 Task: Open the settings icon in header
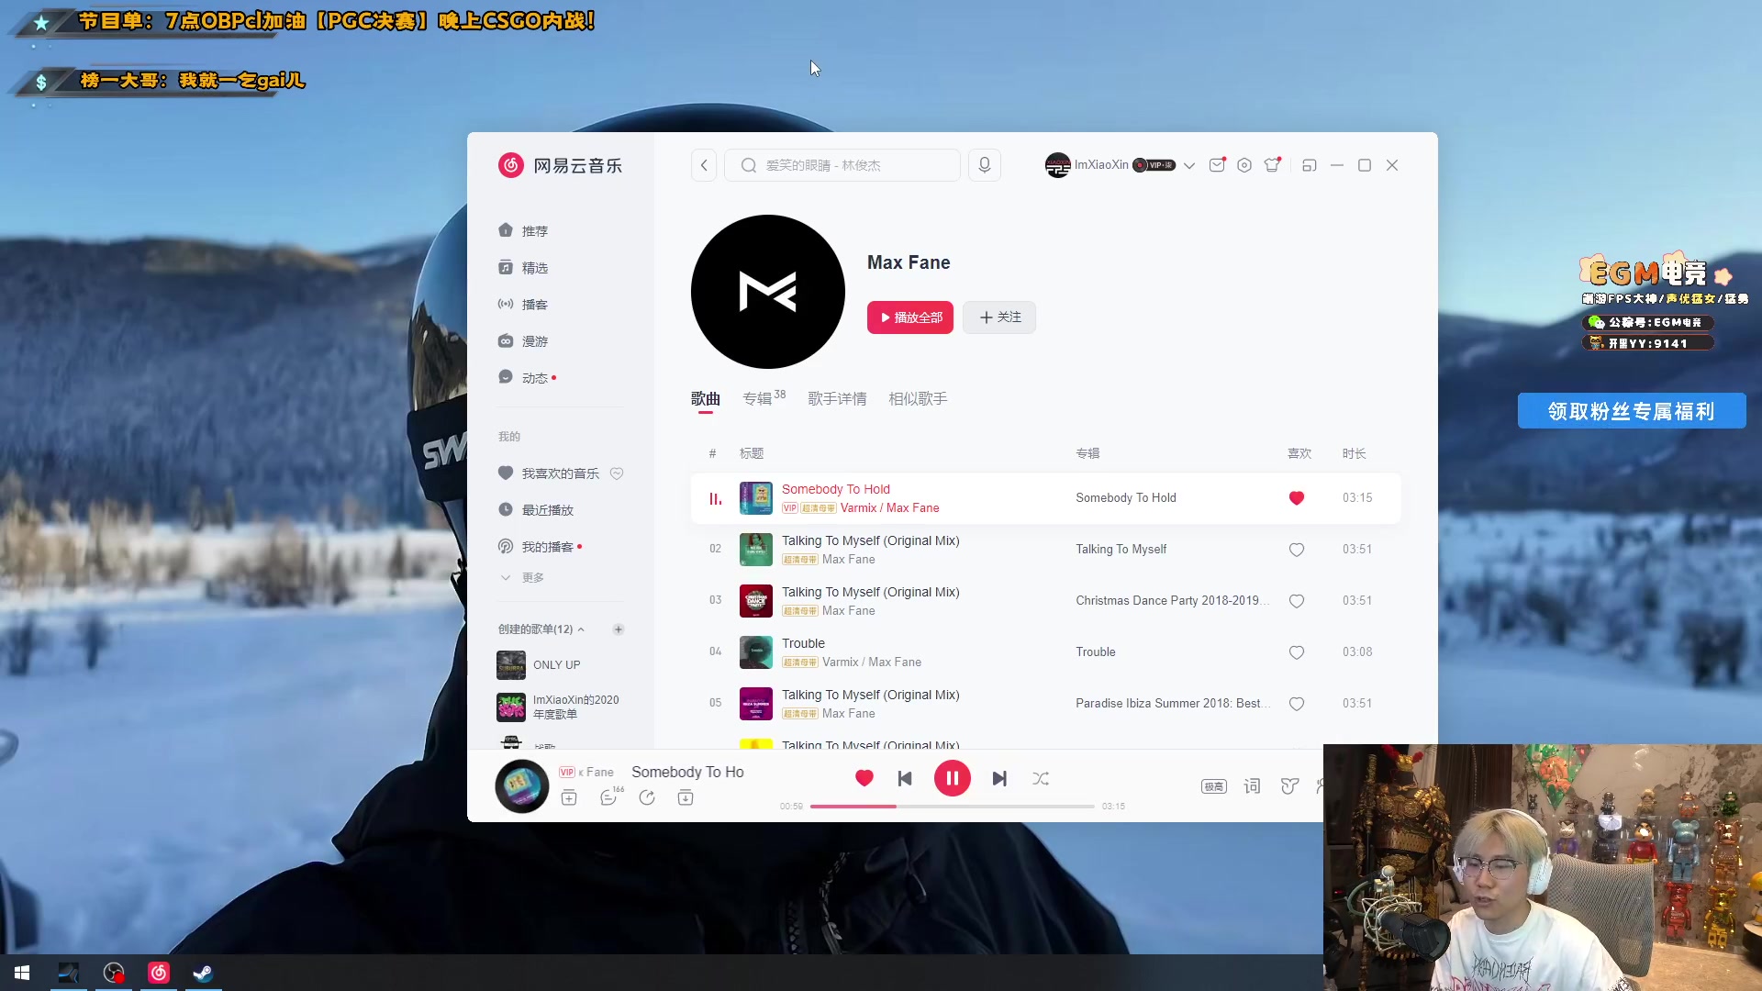point(1244,165)
